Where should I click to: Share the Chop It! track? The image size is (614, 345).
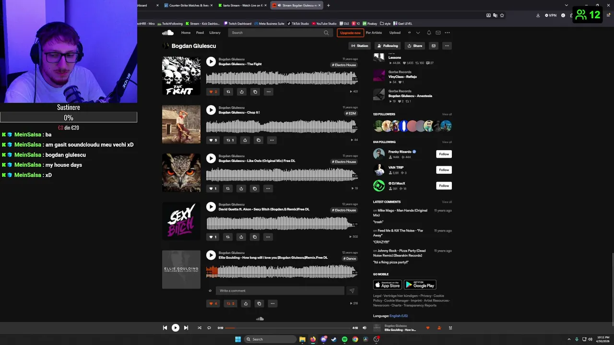click(245, 140)
